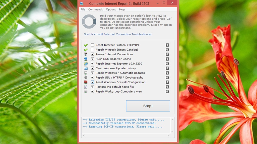Uncheck Reset Windows Firewall Configuration checkbox

pos(92,82)
